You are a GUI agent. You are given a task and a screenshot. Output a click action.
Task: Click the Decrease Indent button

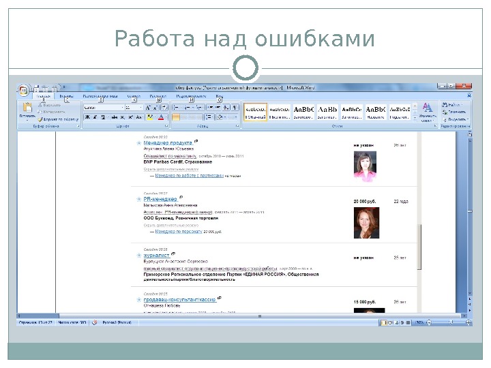tap(210, 108)
